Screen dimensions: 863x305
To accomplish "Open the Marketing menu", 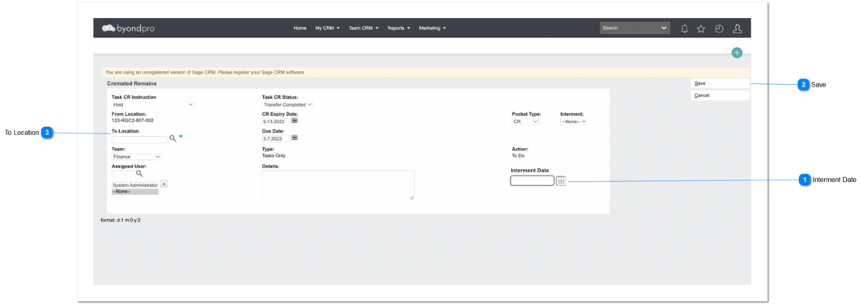I will point(432,28).
